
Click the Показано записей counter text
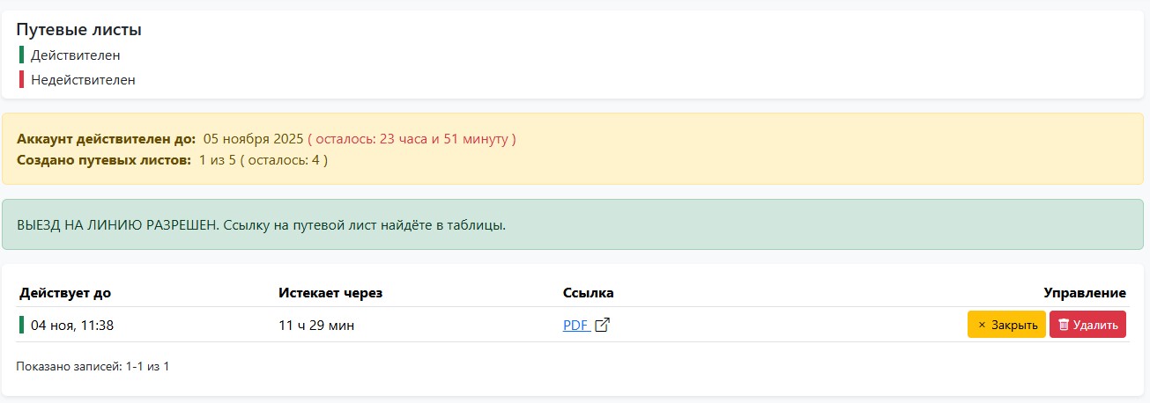tap(93, 366)
